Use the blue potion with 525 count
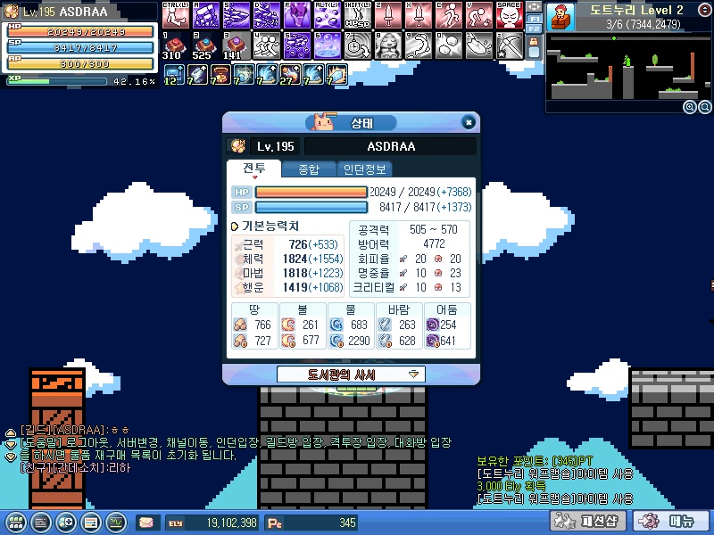This screenshot has height=535, width=714. [206, 46]
